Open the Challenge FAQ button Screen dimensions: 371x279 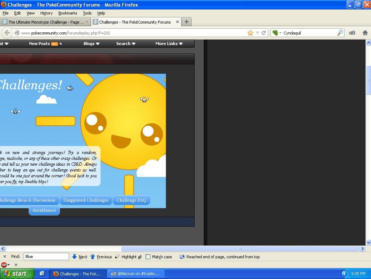coord(131,200)
